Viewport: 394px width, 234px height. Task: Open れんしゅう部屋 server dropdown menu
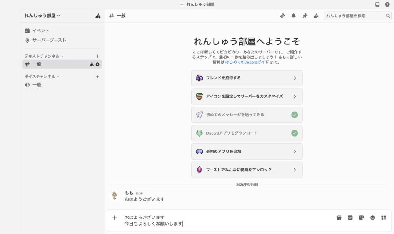pos(42,15)
